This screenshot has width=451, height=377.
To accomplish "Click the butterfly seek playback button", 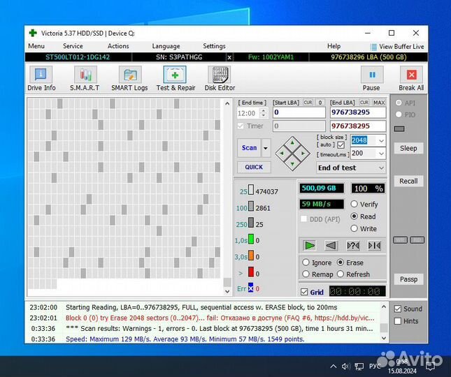I will pyautogui.click(x=374, y=246).
